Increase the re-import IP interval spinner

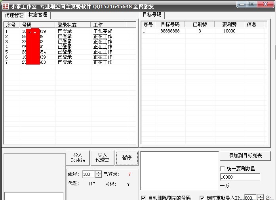[260, 196]
